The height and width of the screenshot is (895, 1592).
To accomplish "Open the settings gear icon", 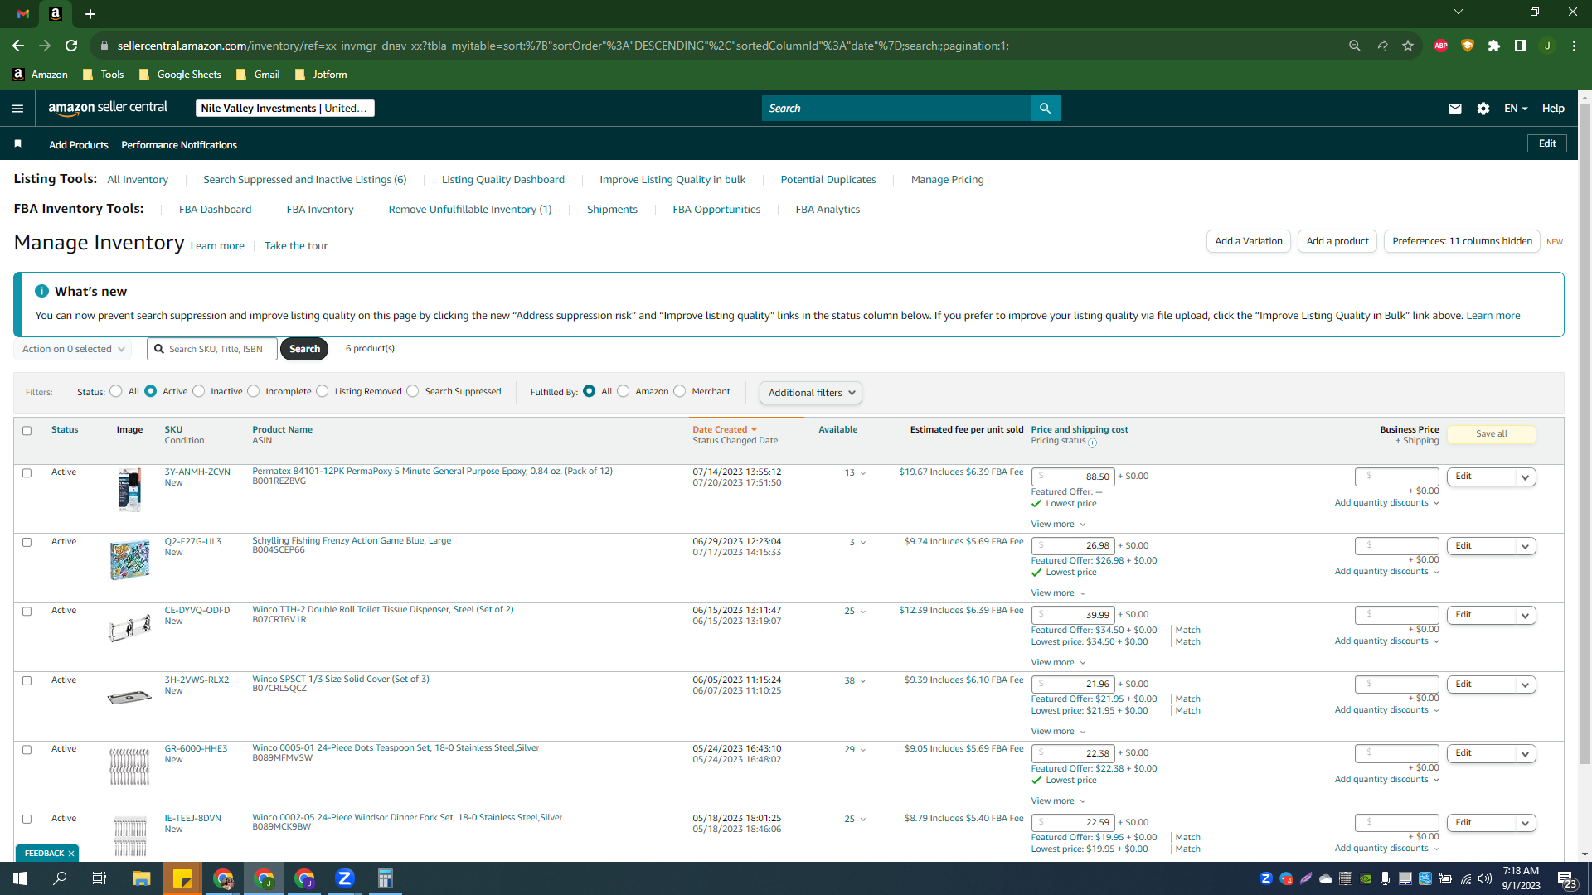I will 1483,109.
